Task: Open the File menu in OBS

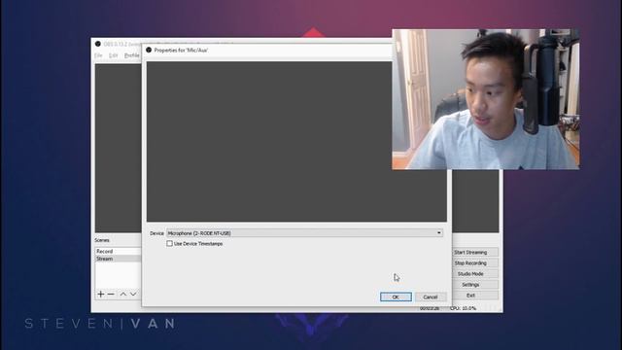Action: (x=98, y=55)
